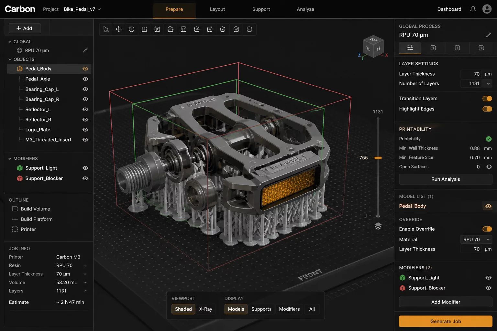Hide Pedal_Axle with its eye icon
This screenshot has height=331, width=497.
[85, 79]
